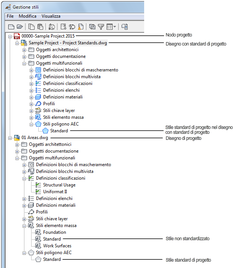Collapse Stili elemento massa under 01 Areas.dwg

pyautogui.click(x=24, y=226)
